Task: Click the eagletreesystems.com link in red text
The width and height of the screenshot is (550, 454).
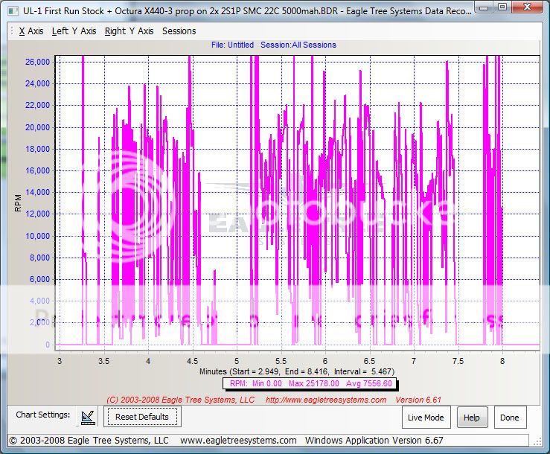Action: pos(326,400)
